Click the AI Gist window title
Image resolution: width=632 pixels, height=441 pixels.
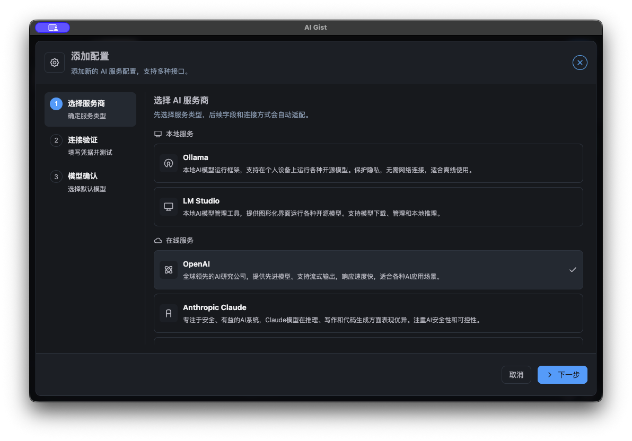pyautogui.click(x=315, y=28)
